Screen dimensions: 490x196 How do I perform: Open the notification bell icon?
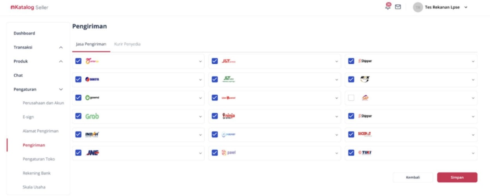tap(388, 7)
